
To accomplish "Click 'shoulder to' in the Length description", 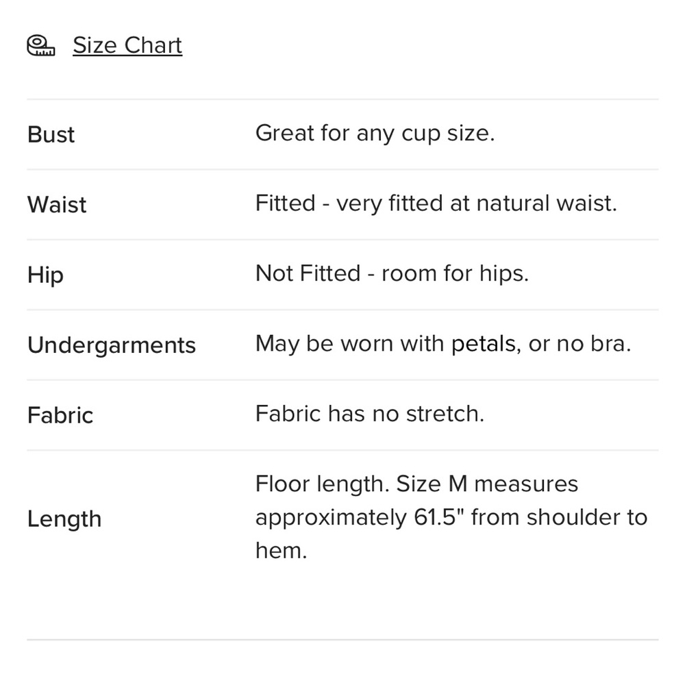I will point(587,517).
